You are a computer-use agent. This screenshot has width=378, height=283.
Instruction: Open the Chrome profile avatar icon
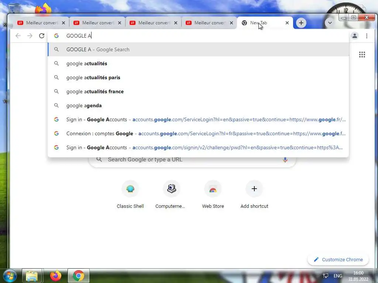tap(355, 36)
